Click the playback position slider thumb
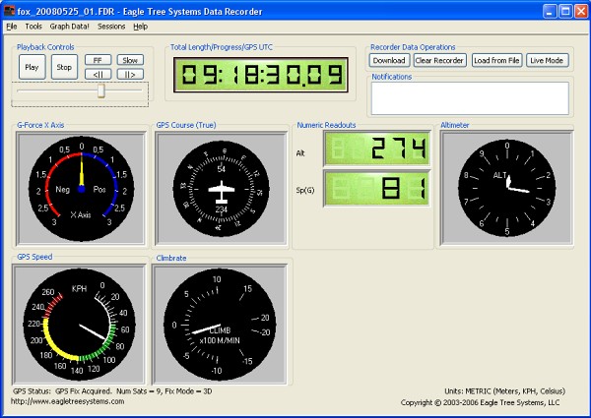 coord(100,91)
